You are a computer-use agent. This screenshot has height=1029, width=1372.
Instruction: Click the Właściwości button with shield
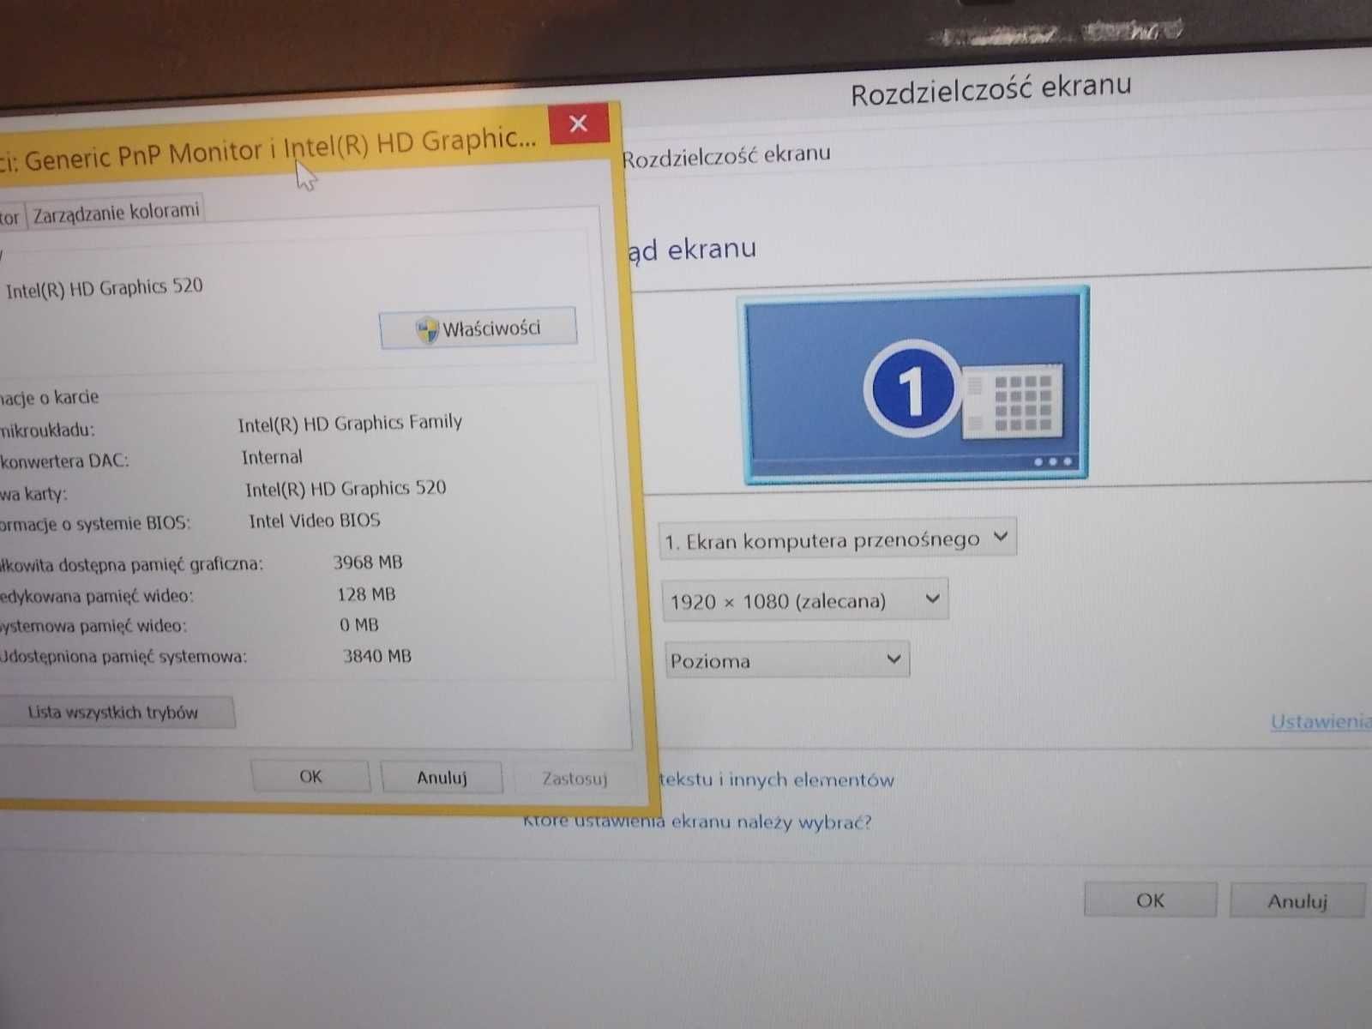pyautogui.click(x=478, y=328)
